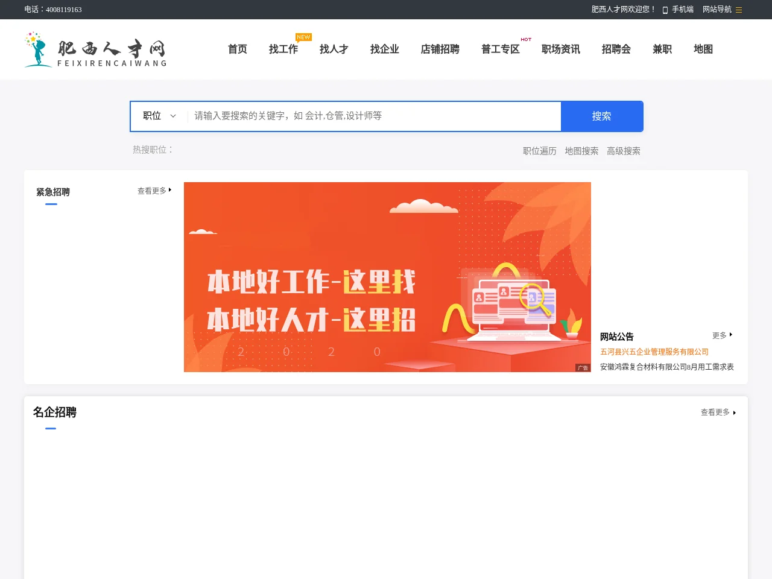Click the 紧急招聘 section heading
772x579 pixels.
pos(53,192)
